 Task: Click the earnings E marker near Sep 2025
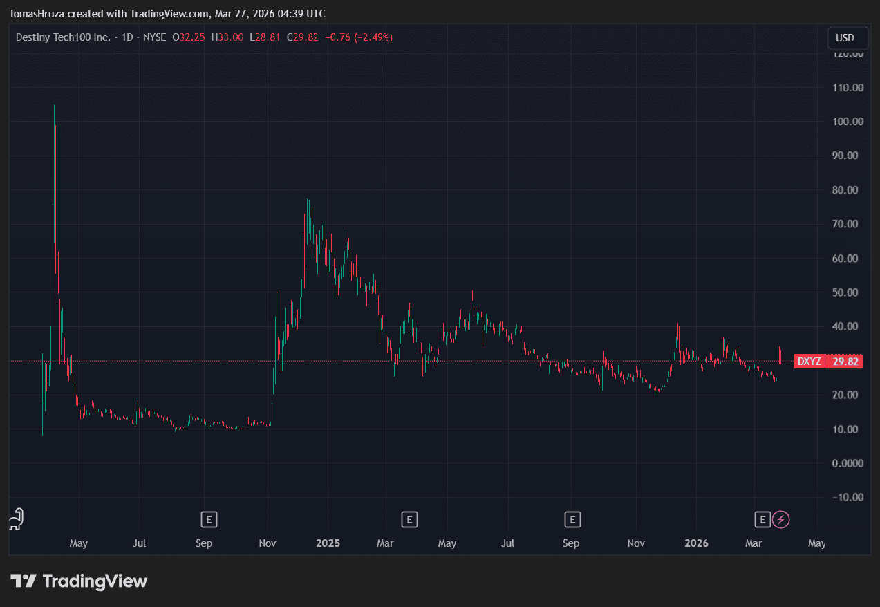pos(572,519)
